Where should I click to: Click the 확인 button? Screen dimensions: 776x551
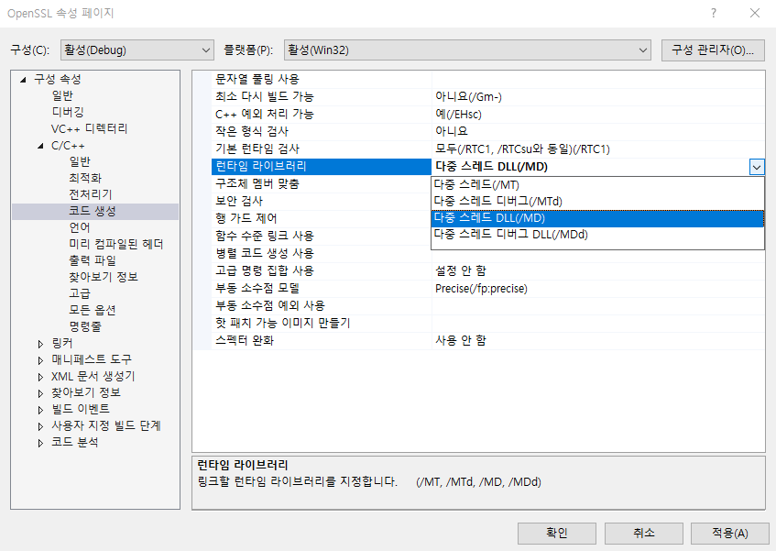click(557, 534)
